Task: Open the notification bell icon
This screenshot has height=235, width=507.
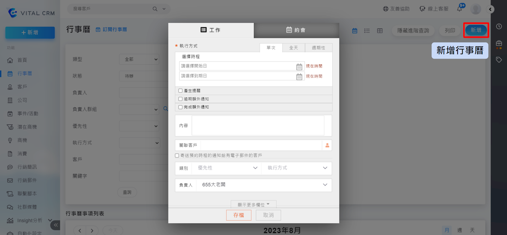Action: [459, 9]
